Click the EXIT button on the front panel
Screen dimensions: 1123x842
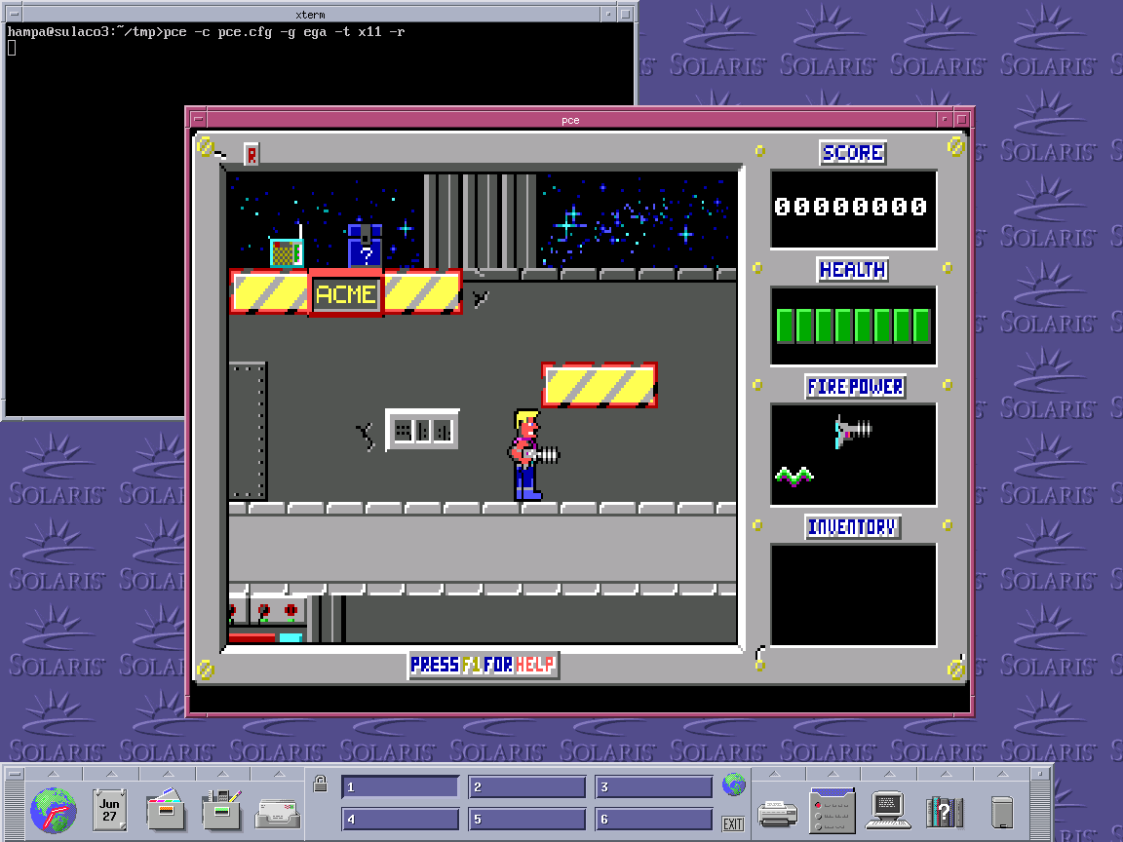coord(733,824)
